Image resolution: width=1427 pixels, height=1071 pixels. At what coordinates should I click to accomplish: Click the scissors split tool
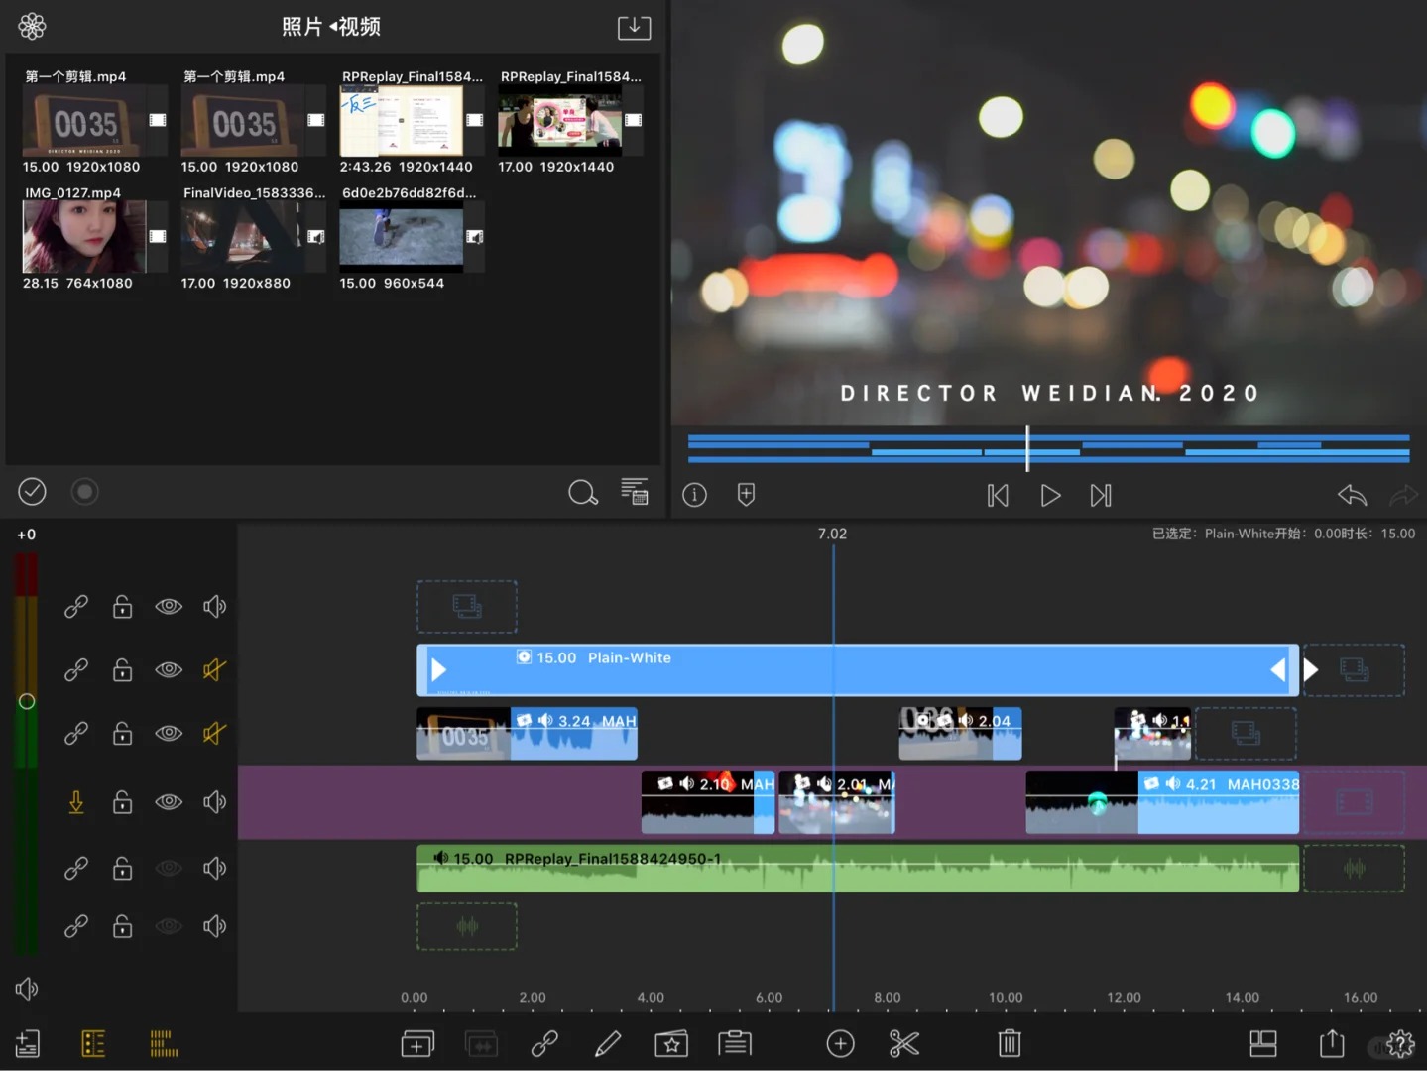point(903,1043)
